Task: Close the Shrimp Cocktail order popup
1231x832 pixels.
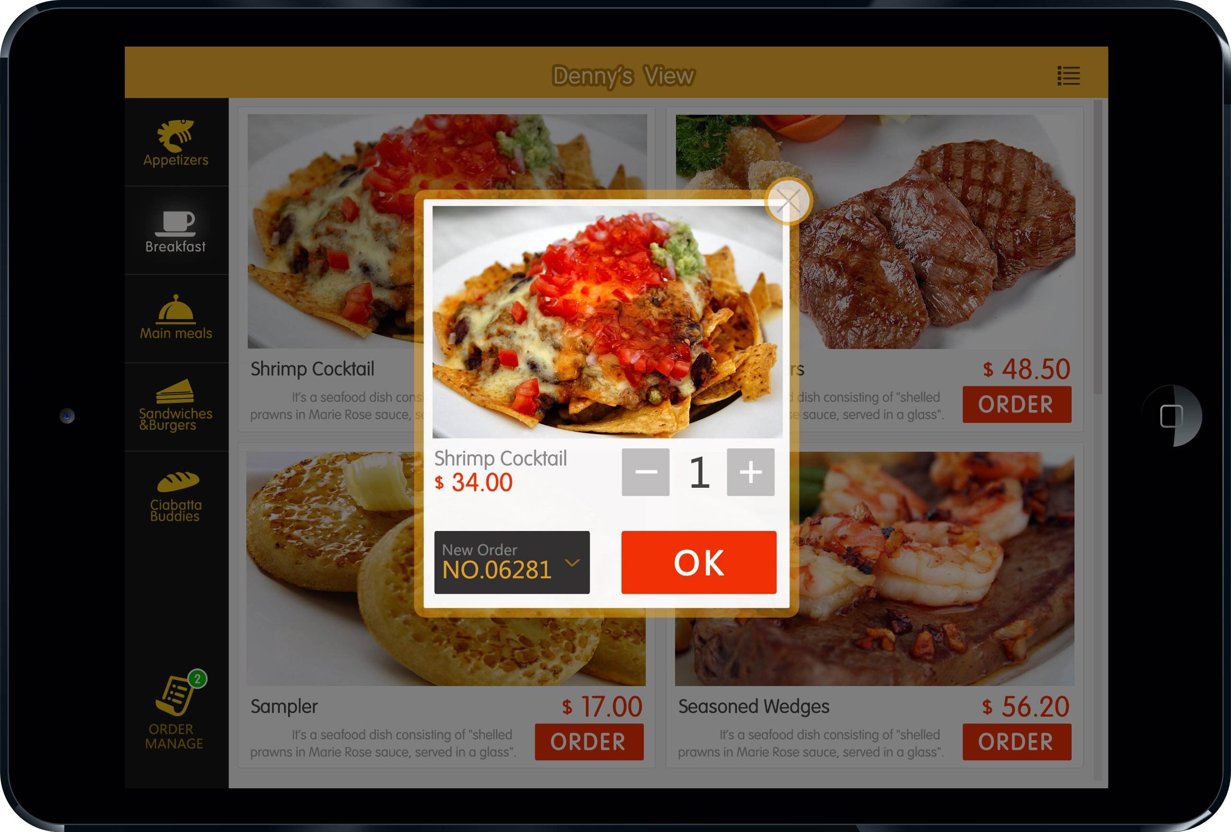Action: click(788, 200)
